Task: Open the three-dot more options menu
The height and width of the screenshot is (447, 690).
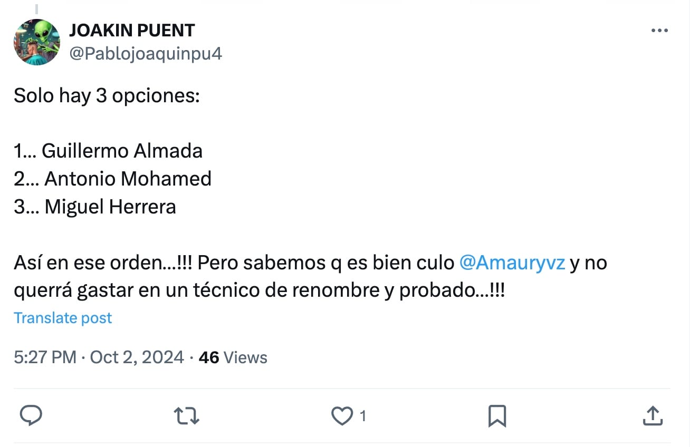Action: pos(659,31)
